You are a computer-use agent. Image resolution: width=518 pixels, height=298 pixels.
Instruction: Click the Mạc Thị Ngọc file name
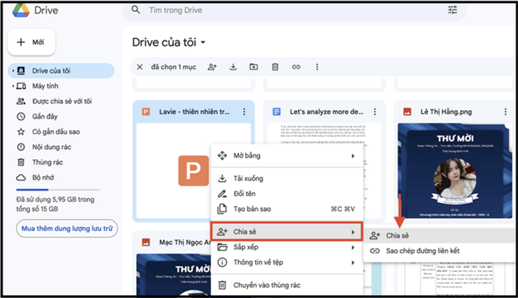point(185,243)
